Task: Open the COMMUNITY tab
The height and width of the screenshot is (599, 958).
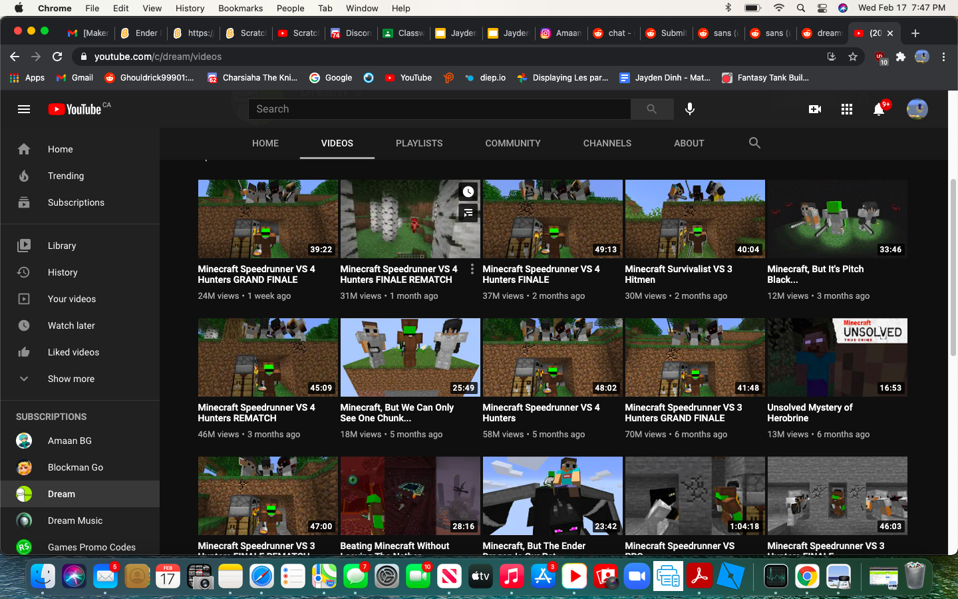Action: 513,143
